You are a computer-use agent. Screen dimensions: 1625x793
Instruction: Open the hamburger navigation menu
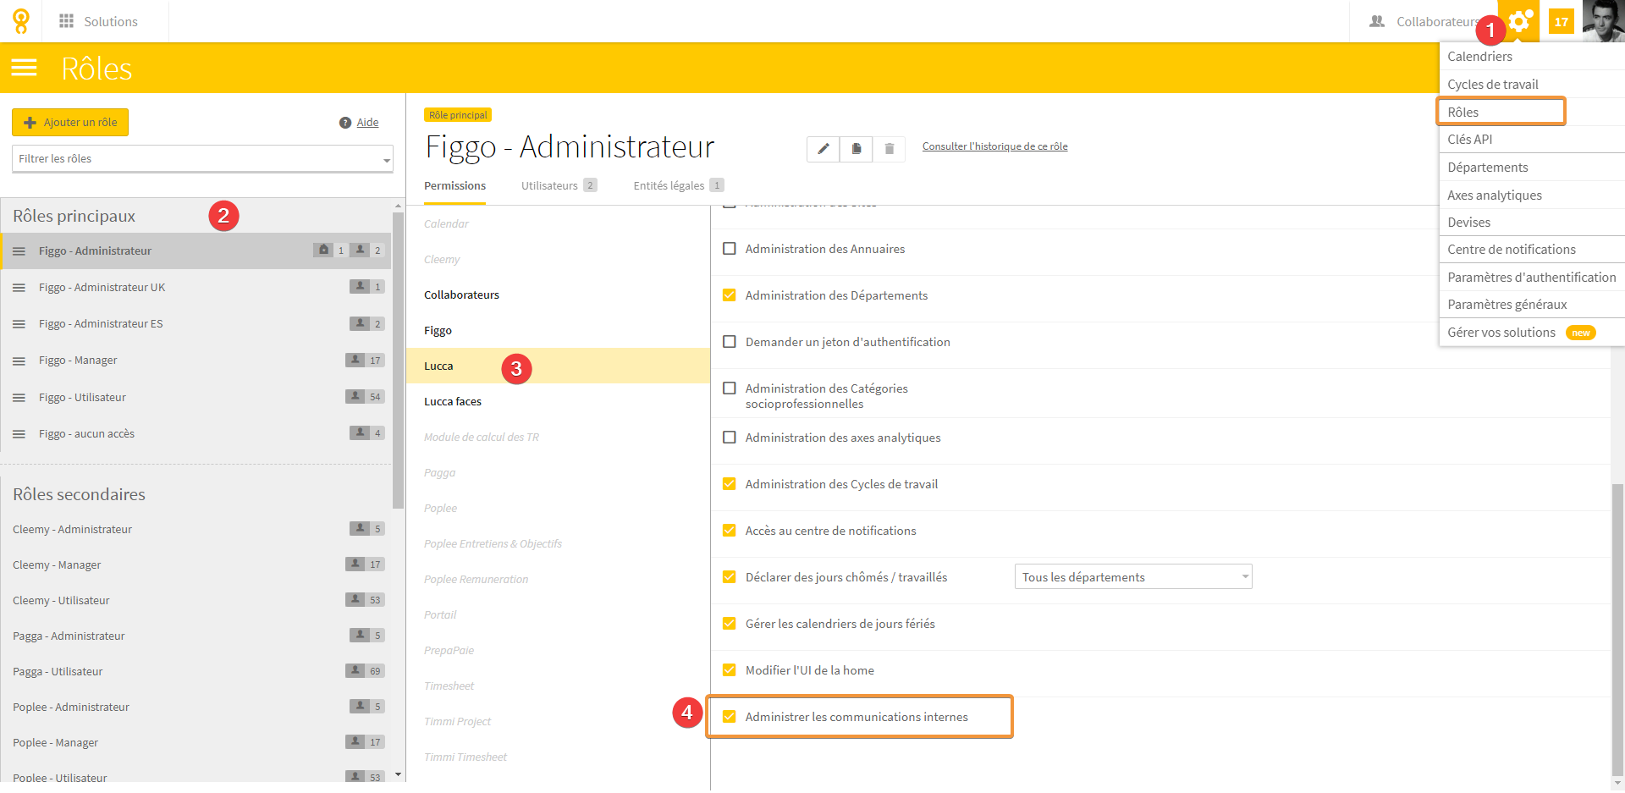click(x=25, y=68)
